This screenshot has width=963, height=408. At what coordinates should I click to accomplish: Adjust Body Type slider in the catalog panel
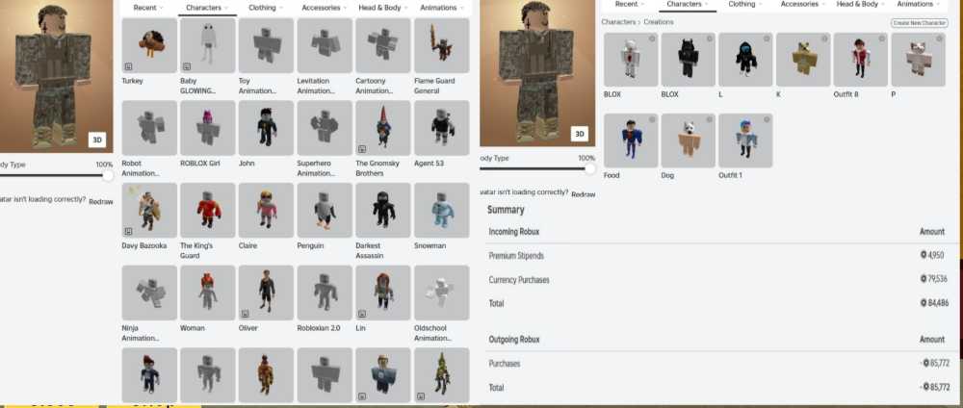pos(108,175)
